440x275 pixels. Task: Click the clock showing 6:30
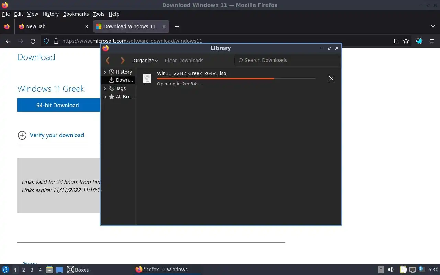[x=433, y=269]
